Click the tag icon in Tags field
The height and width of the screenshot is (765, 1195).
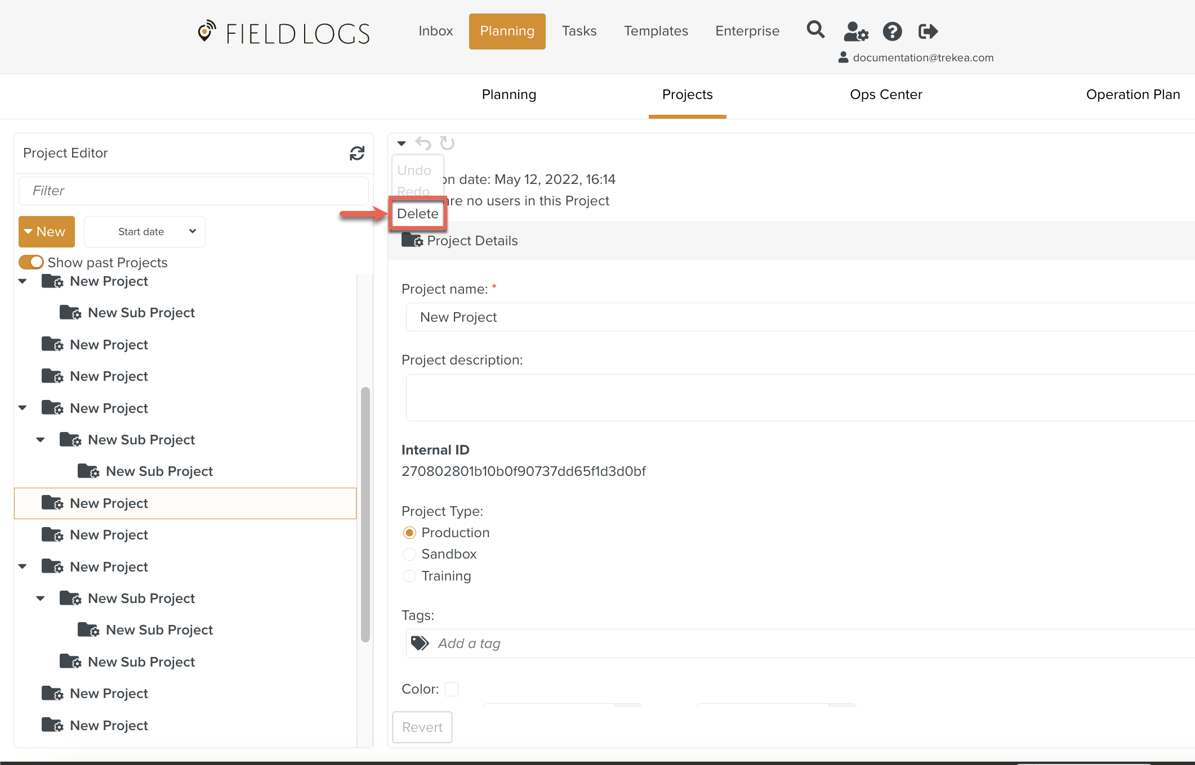420,643
